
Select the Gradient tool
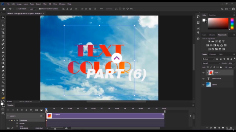3,63
